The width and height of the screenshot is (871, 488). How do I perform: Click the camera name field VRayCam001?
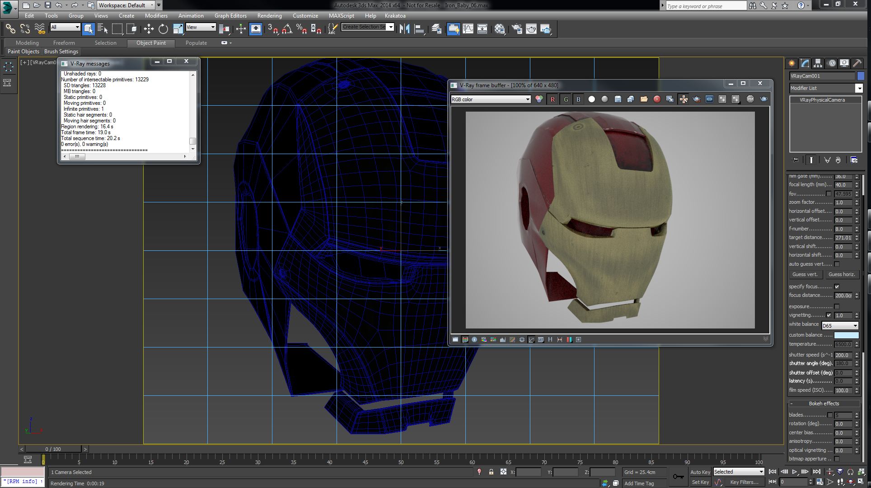[822, 76]
